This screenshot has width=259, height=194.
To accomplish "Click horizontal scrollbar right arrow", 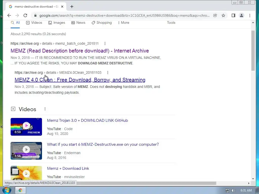I will (x=249, y=183).
